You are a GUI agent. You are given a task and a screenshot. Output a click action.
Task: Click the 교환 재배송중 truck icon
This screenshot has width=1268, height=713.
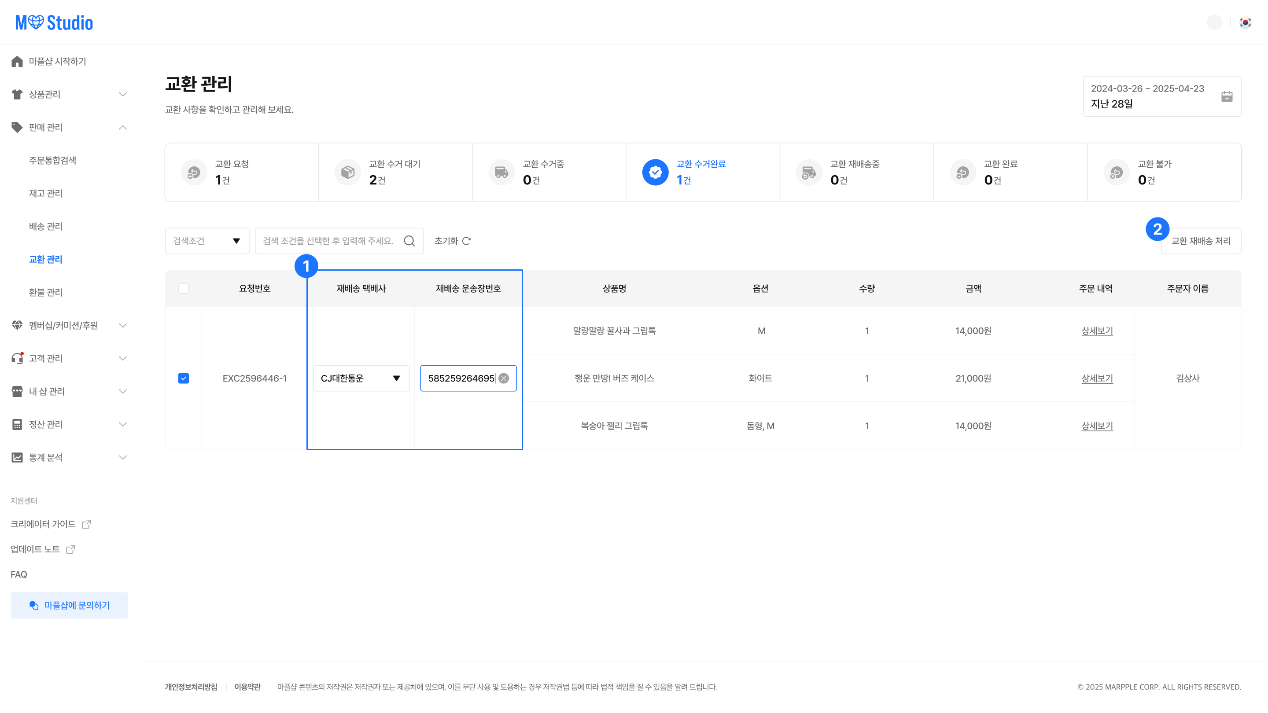coord(809,172)
